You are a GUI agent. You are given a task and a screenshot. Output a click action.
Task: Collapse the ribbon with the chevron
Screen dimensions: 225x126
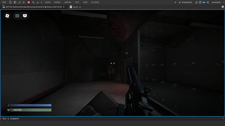(x=175, y=2)
